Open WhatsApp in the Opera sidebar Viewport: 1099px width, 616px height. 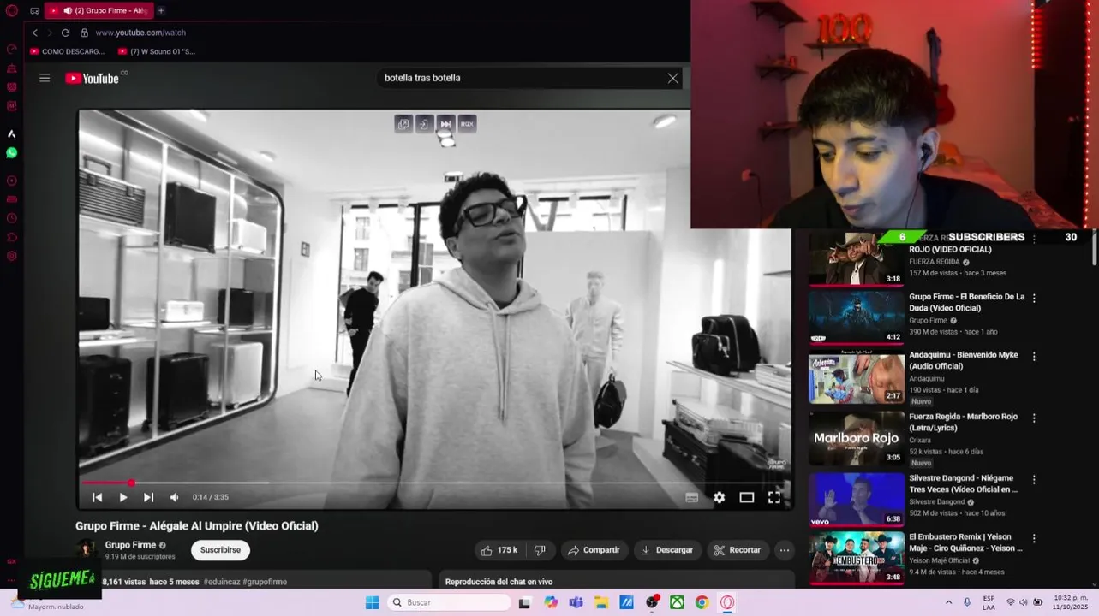click(x=11, y=153)
